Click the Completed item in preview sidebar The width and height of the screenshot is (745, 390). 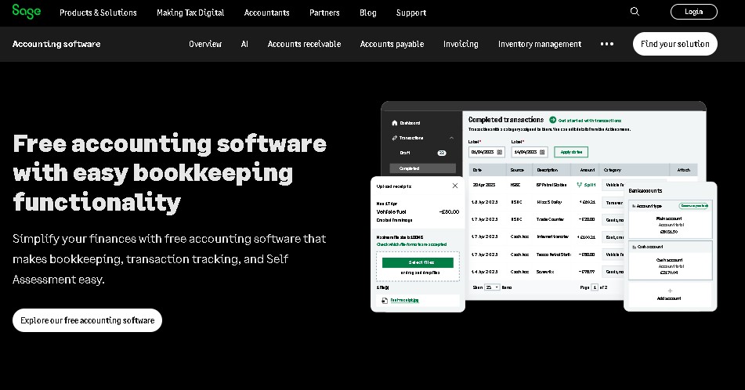(x=422, y=168)
